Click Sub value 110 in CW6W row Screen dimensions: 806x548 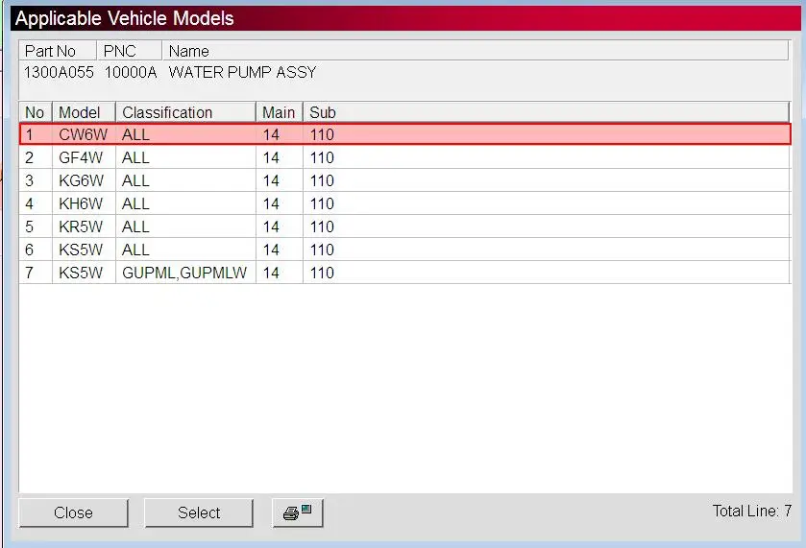point(322,134)
